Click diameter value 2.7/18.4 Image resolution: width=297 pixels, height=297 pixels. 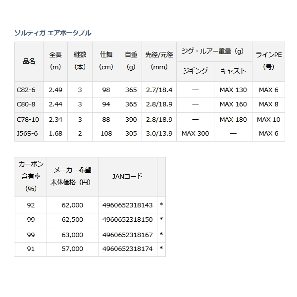point(159,90)
